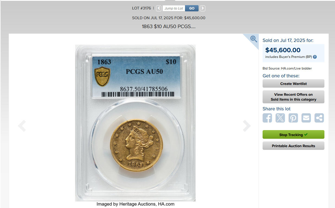Open the 1863 $10 AU50 PCGS title

(168, 27)
